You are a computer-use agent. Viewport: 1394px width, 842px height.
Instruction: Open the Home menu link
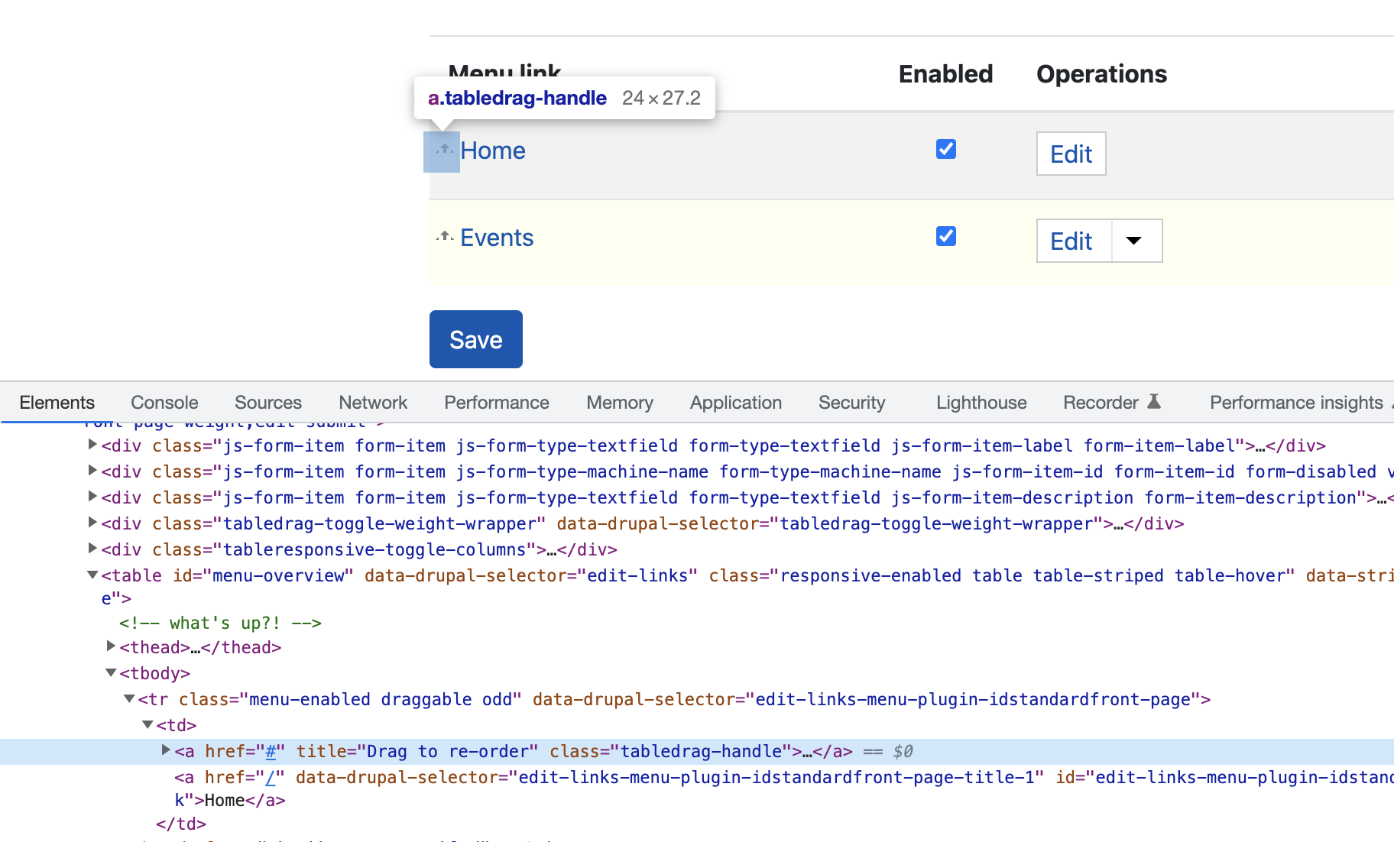click(493, 151)
